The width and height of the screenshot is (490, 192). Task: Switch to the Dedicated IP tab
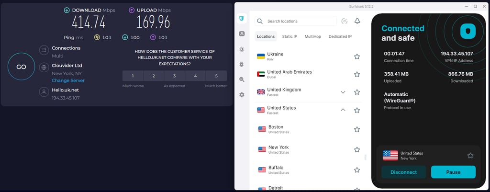pos(340,36)
